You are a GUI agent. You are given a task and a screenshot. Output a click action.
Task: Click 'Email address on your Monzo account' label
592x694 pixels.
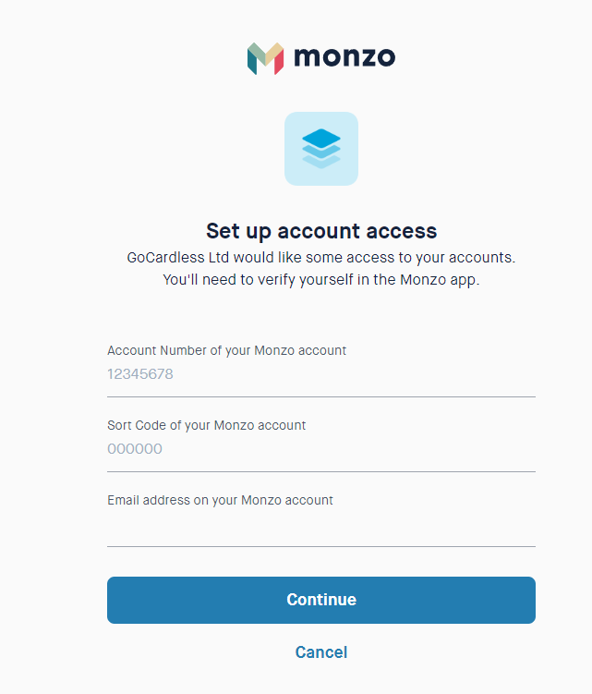[220, 500]
